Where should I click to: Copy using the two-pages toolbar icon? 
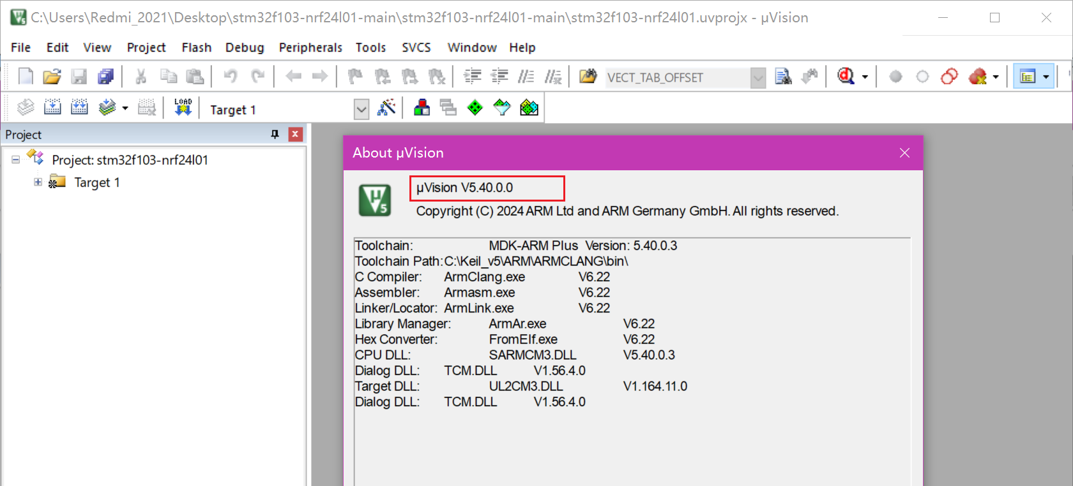(168, 77)
